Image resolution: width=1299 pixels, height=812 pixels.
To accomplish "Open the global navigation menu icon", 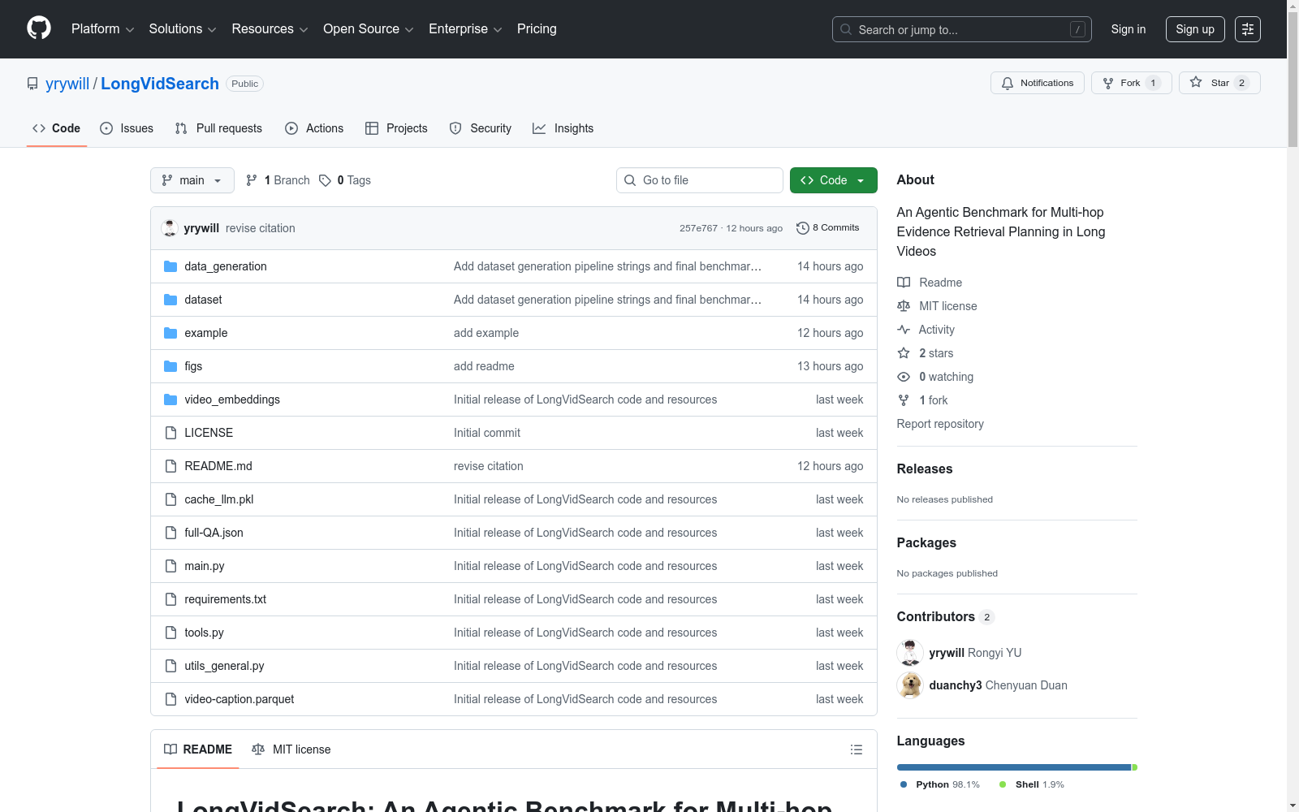I will pos(1248,29).
